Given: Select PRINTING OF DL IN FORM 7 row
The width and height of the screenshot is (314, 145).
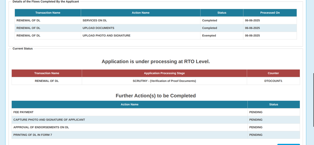Looking at the screenshot, I should (156, 135).
